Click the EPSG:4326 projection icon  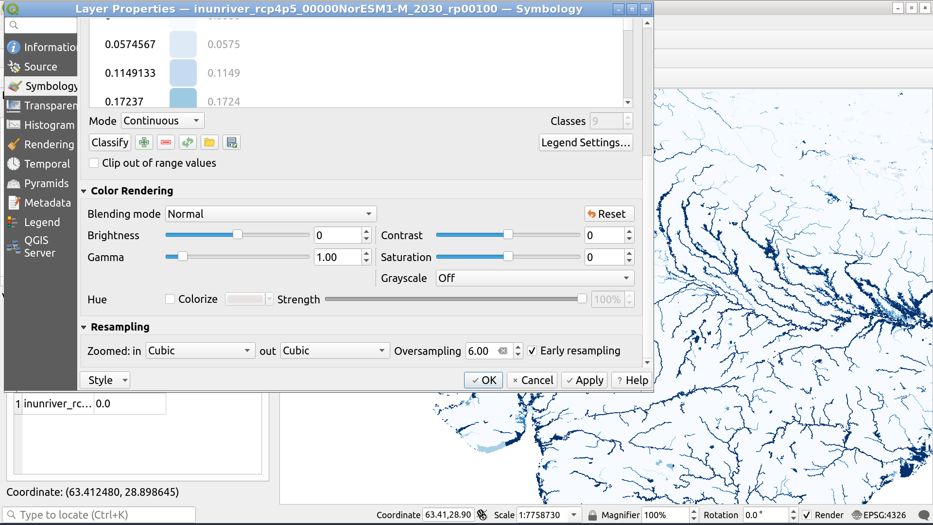point(857,515)
